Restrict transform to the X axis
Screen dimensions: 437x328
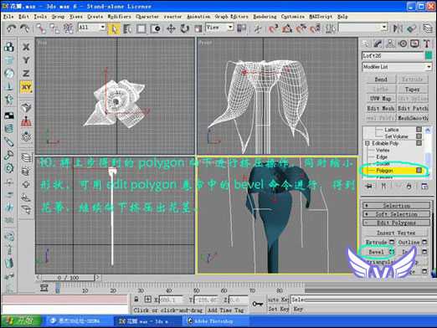[x=26, y=47]
